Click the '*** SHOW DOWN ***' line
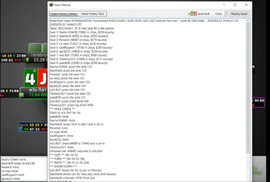 tap(63, 166)
